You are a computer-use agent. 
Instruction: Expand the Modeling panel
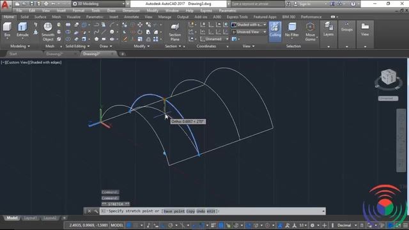tap(20, 46)
